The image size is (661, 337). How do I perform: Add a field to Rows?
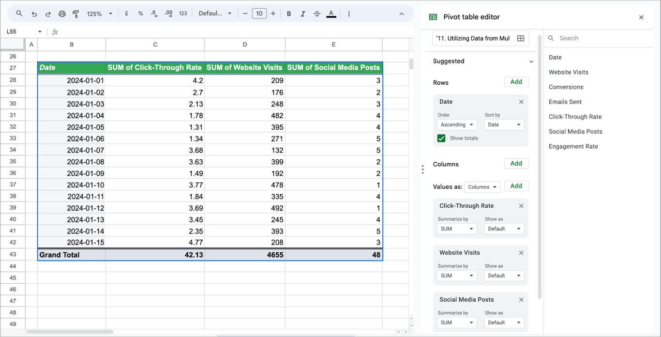[x=516, y=82]
